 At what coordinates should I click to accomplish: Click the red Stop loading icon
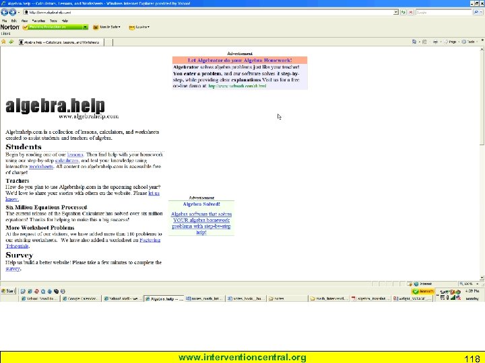click(411, 12)
